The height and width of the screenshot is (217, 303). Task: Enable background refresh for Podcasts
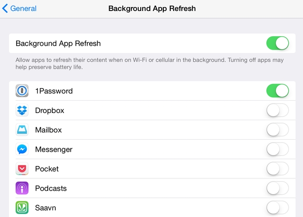pyautogui.click(x=278, y=188)
